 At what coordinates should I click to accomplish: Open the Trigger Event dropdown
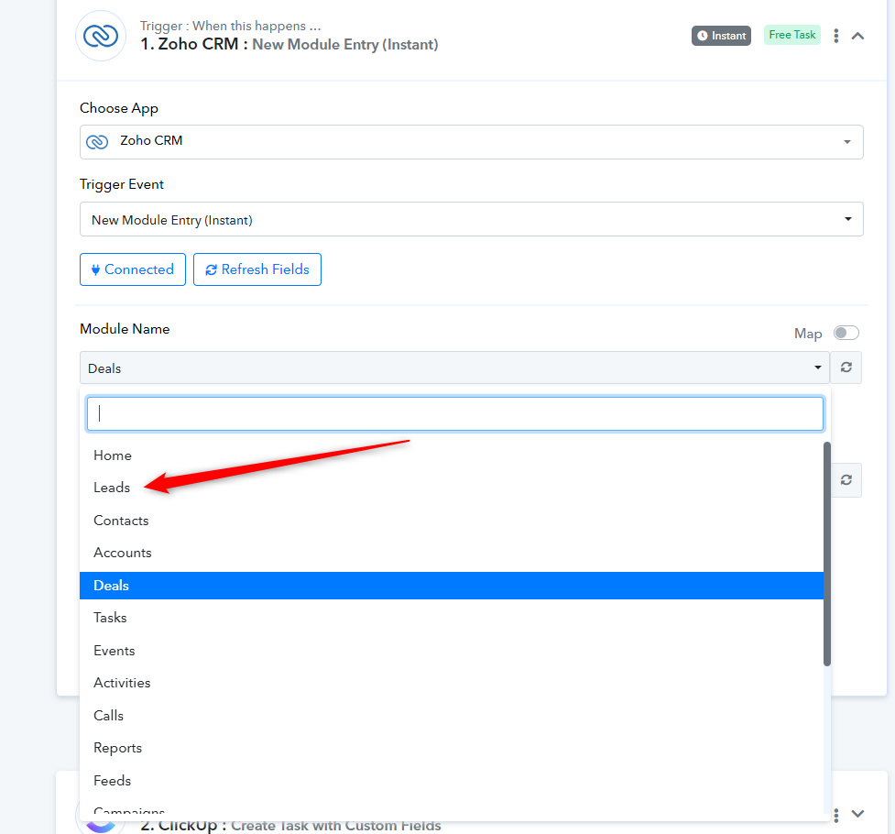pos(471,219)
